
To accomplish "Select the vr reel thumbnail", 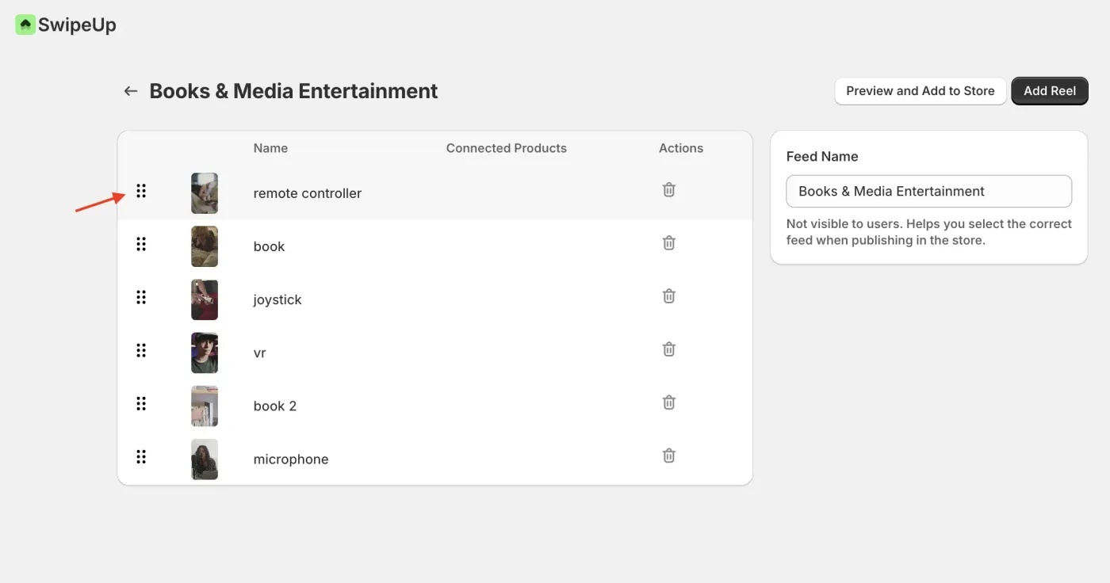I will (x=205, y=352).
